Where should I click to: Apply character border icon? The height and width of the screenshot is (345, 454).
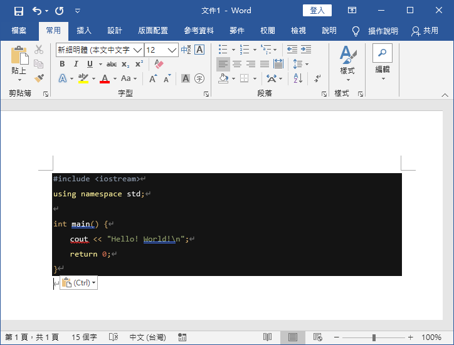(199, 50)
